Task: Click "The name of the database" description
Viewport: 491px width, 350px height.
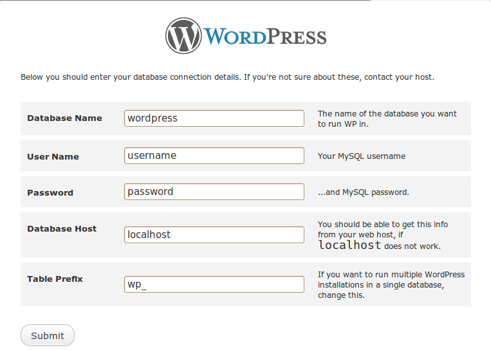Action: [387, 118]
